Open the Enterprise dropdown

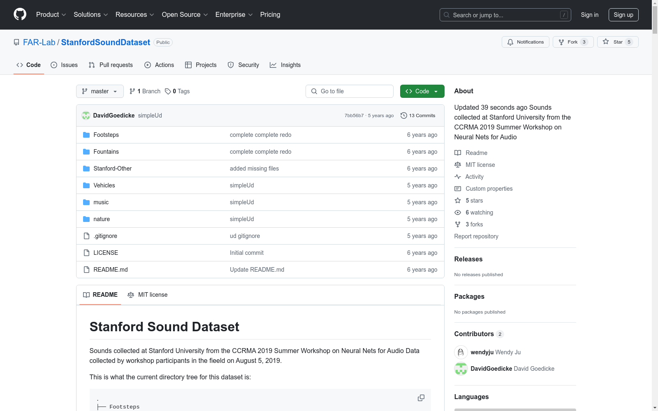pos(234,14)
